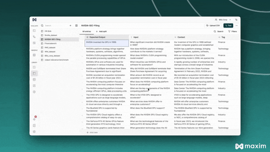Click the Upload CSV button
This screenshot has height=152, width=270.
(213, 25)
